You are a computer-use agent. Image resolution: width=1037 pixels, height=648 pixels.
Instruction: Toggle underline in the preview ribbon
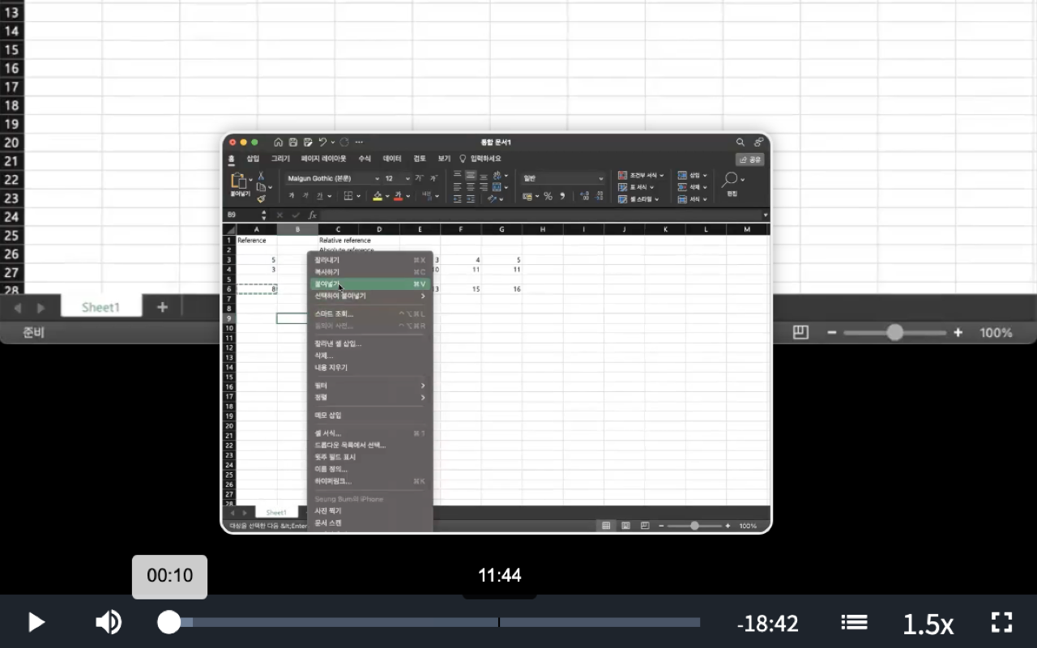pyautogui.click(x=319, y=196)
